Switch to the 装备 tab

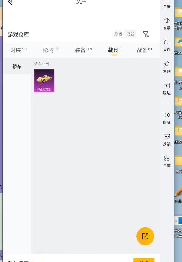tap(83, 50)
